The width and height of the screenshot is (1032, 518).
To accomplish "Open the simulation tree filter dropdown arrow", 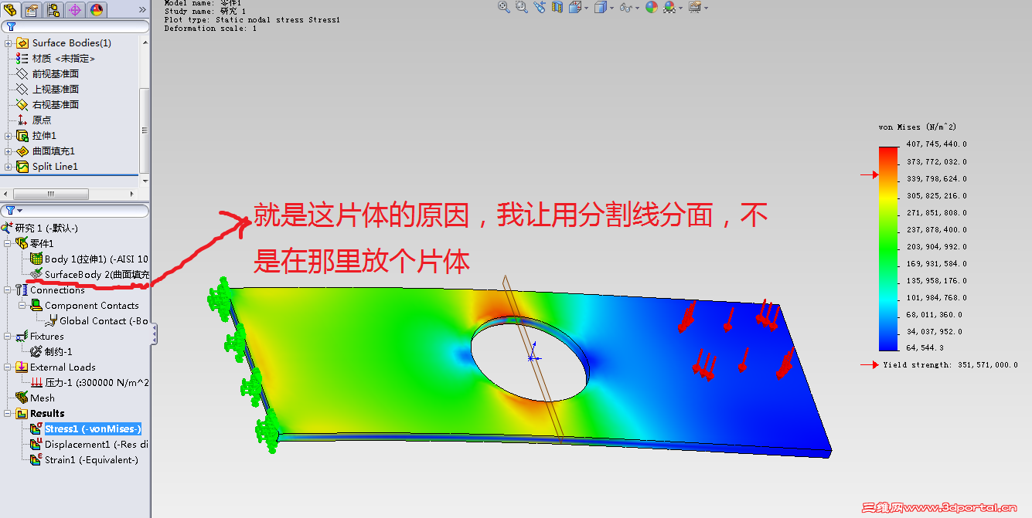I will pyautogui.click(x=20, y=211).
